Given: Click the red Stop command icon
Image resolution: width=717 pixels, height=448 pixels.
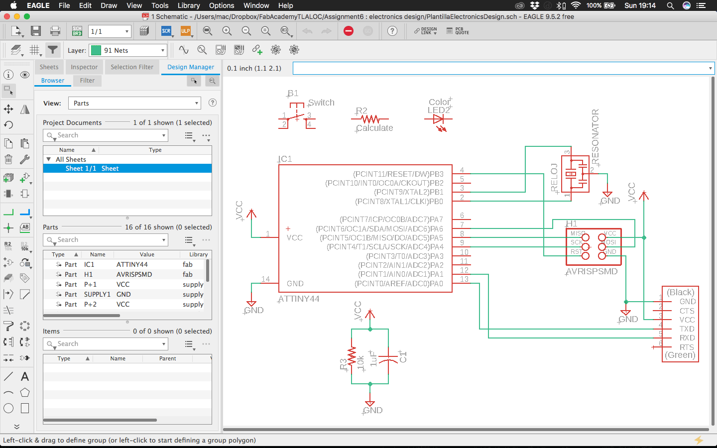Looking at the screenshot, I should coord(349,31).
